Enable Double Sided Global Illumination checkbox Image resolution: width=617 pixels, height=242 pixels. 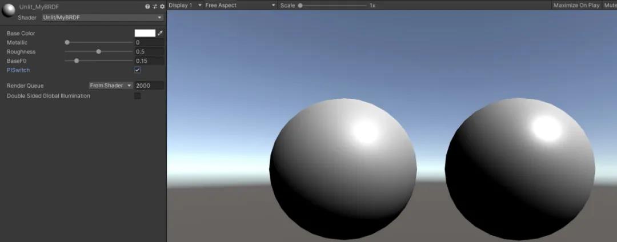click(x=137, y=96)
